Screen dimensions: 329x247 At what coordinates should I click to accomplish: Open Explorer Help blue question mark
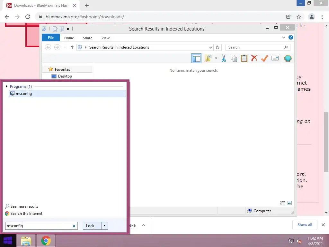pyautogui.click(x=290, y=37)
